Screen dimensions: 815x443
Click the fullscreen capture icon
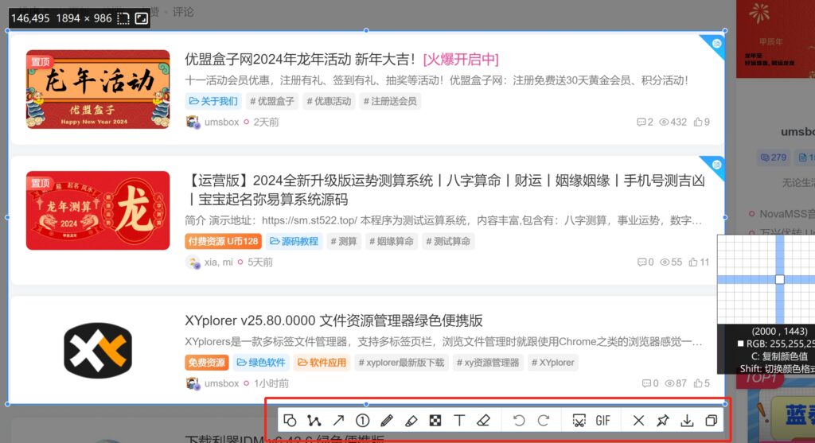(x=142, y=19)
